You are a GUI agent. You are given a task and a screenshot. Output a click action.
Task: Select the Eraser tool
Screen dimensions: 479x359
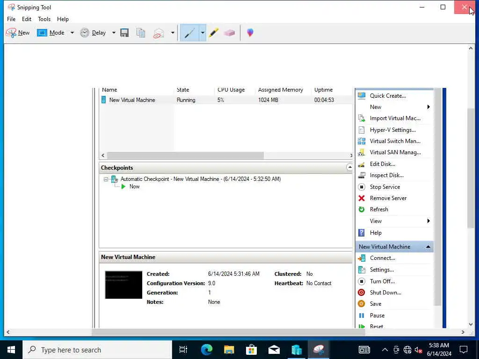coord(229,33)
